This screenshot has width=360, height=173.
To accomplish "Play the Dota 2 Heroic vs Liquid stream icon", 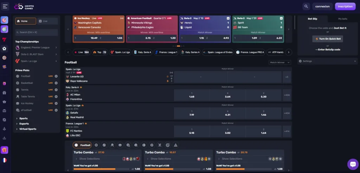I will pos(228,18).
